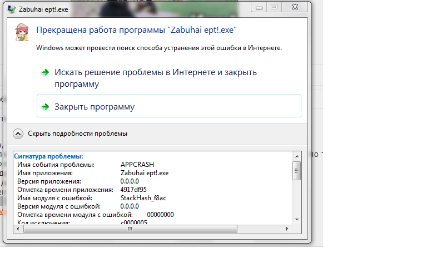
Task: Click horizontal scrollbar thumb in details box
Action: 130,229
